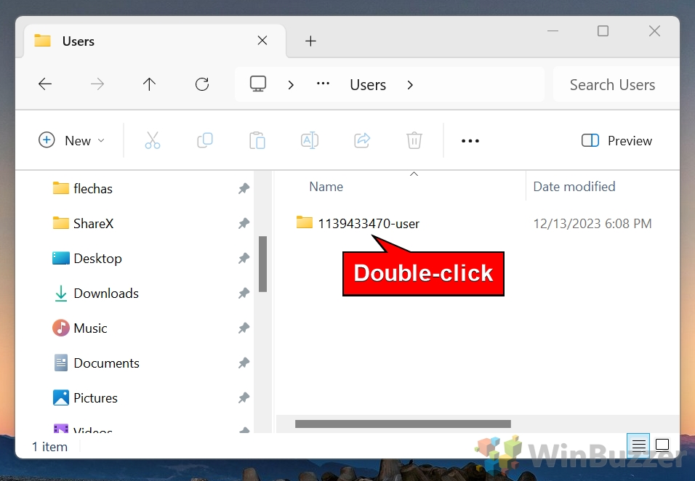
Task: Refresh the Users folder view
Action: [202, 84]
